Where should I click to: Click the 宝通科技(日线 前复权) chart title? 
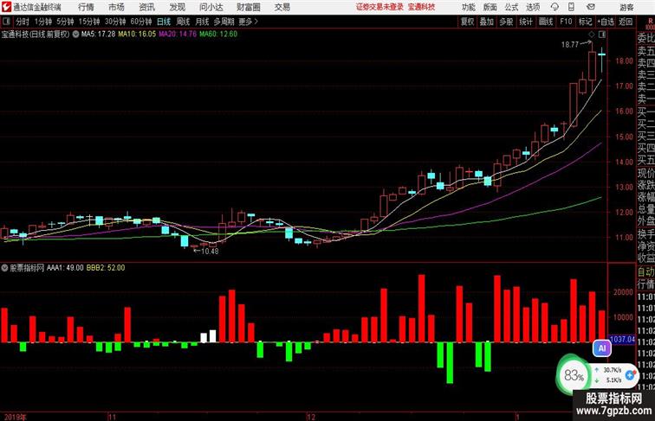pyautogui.click(x=36, y=35)
